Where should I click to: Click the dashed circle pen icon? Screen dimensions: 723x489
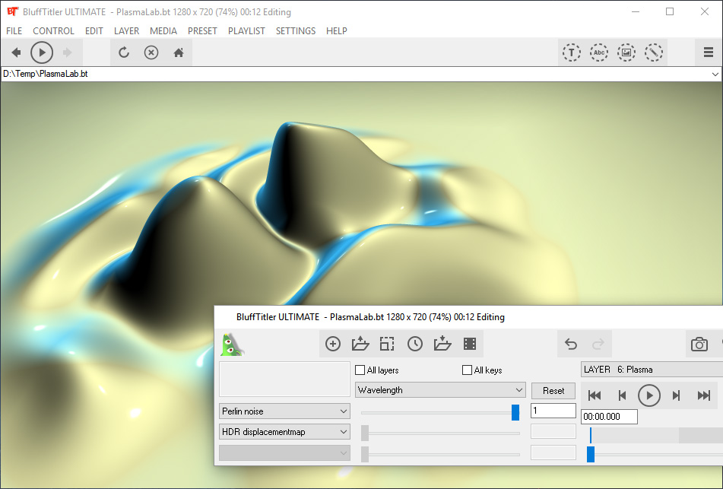[x=654, y=52]
